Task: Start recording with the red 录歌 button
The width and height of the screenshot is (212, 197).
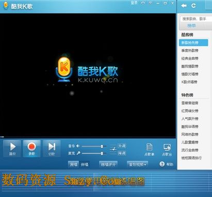Action: (31, 149)
